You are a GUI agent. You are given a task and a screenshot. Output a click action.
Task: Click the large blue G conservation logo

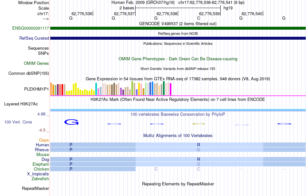coord(72,122)
